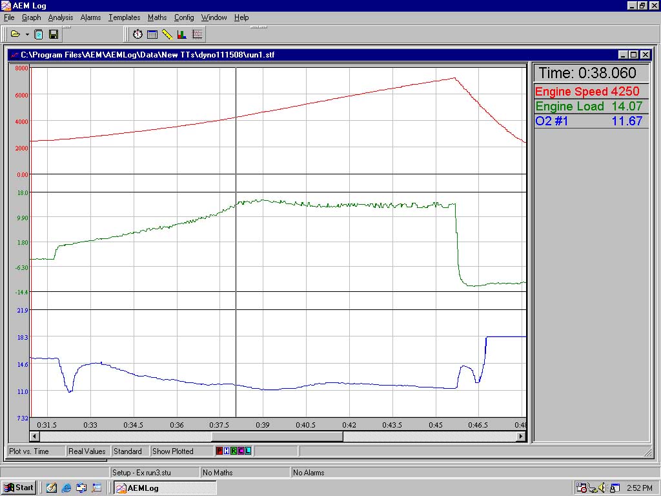The image size is (661, 496).
Task: Launch Internet Explorer from quick launch
Action: click(66, 488)
